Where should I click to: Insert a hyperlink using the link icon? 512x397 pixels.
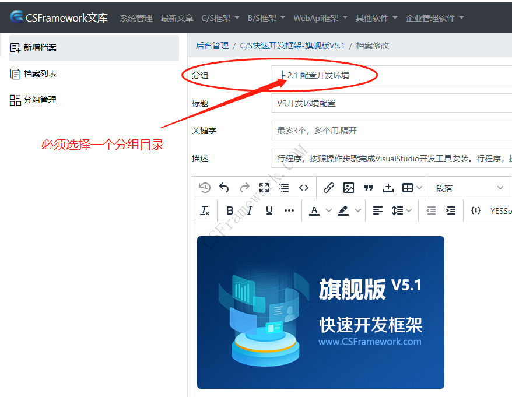(329, 188)
